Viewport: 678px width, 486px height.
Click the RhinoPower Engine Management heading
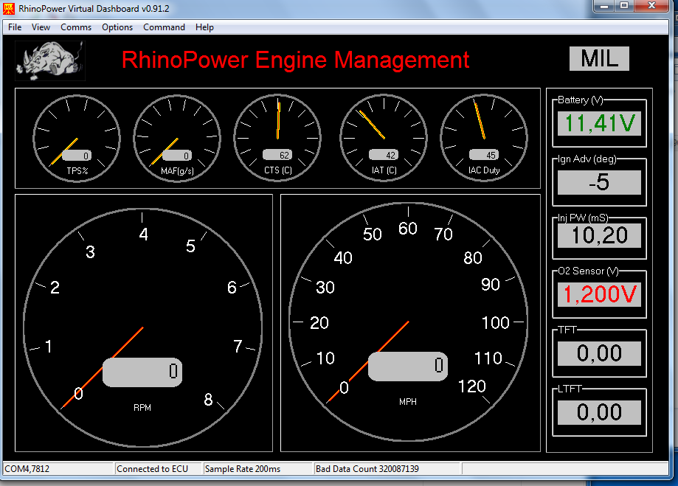tap(295, 60)
